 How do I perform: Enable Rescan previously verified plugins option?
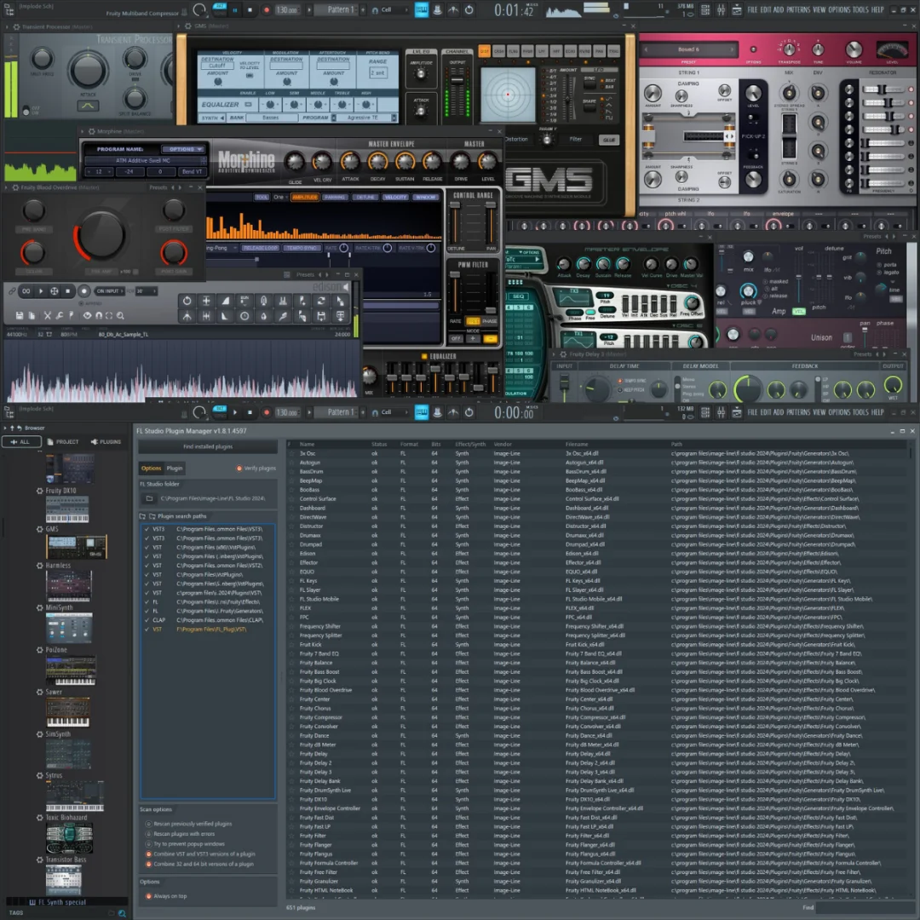tap(147, 824)
